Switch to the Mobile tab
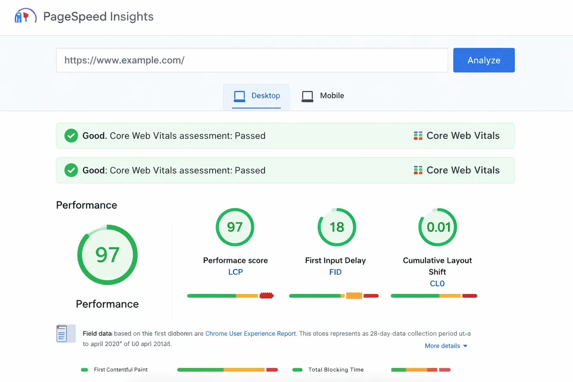 [x=323, y=96]
